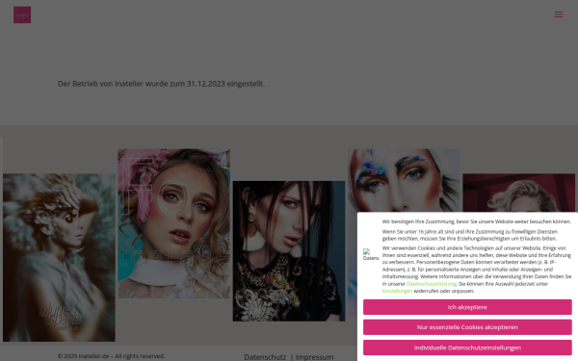Screen dimensions: 578x361
Task: Click consent text 'Wir benötigen Ihre Zustimmung'
Action: tap(418, 221)
